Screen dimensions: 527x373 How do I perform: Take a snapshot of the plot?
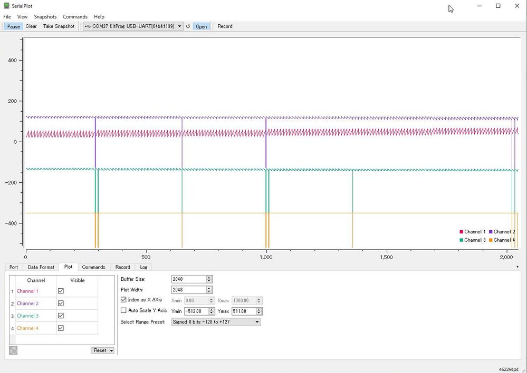[x=58, y=26]
